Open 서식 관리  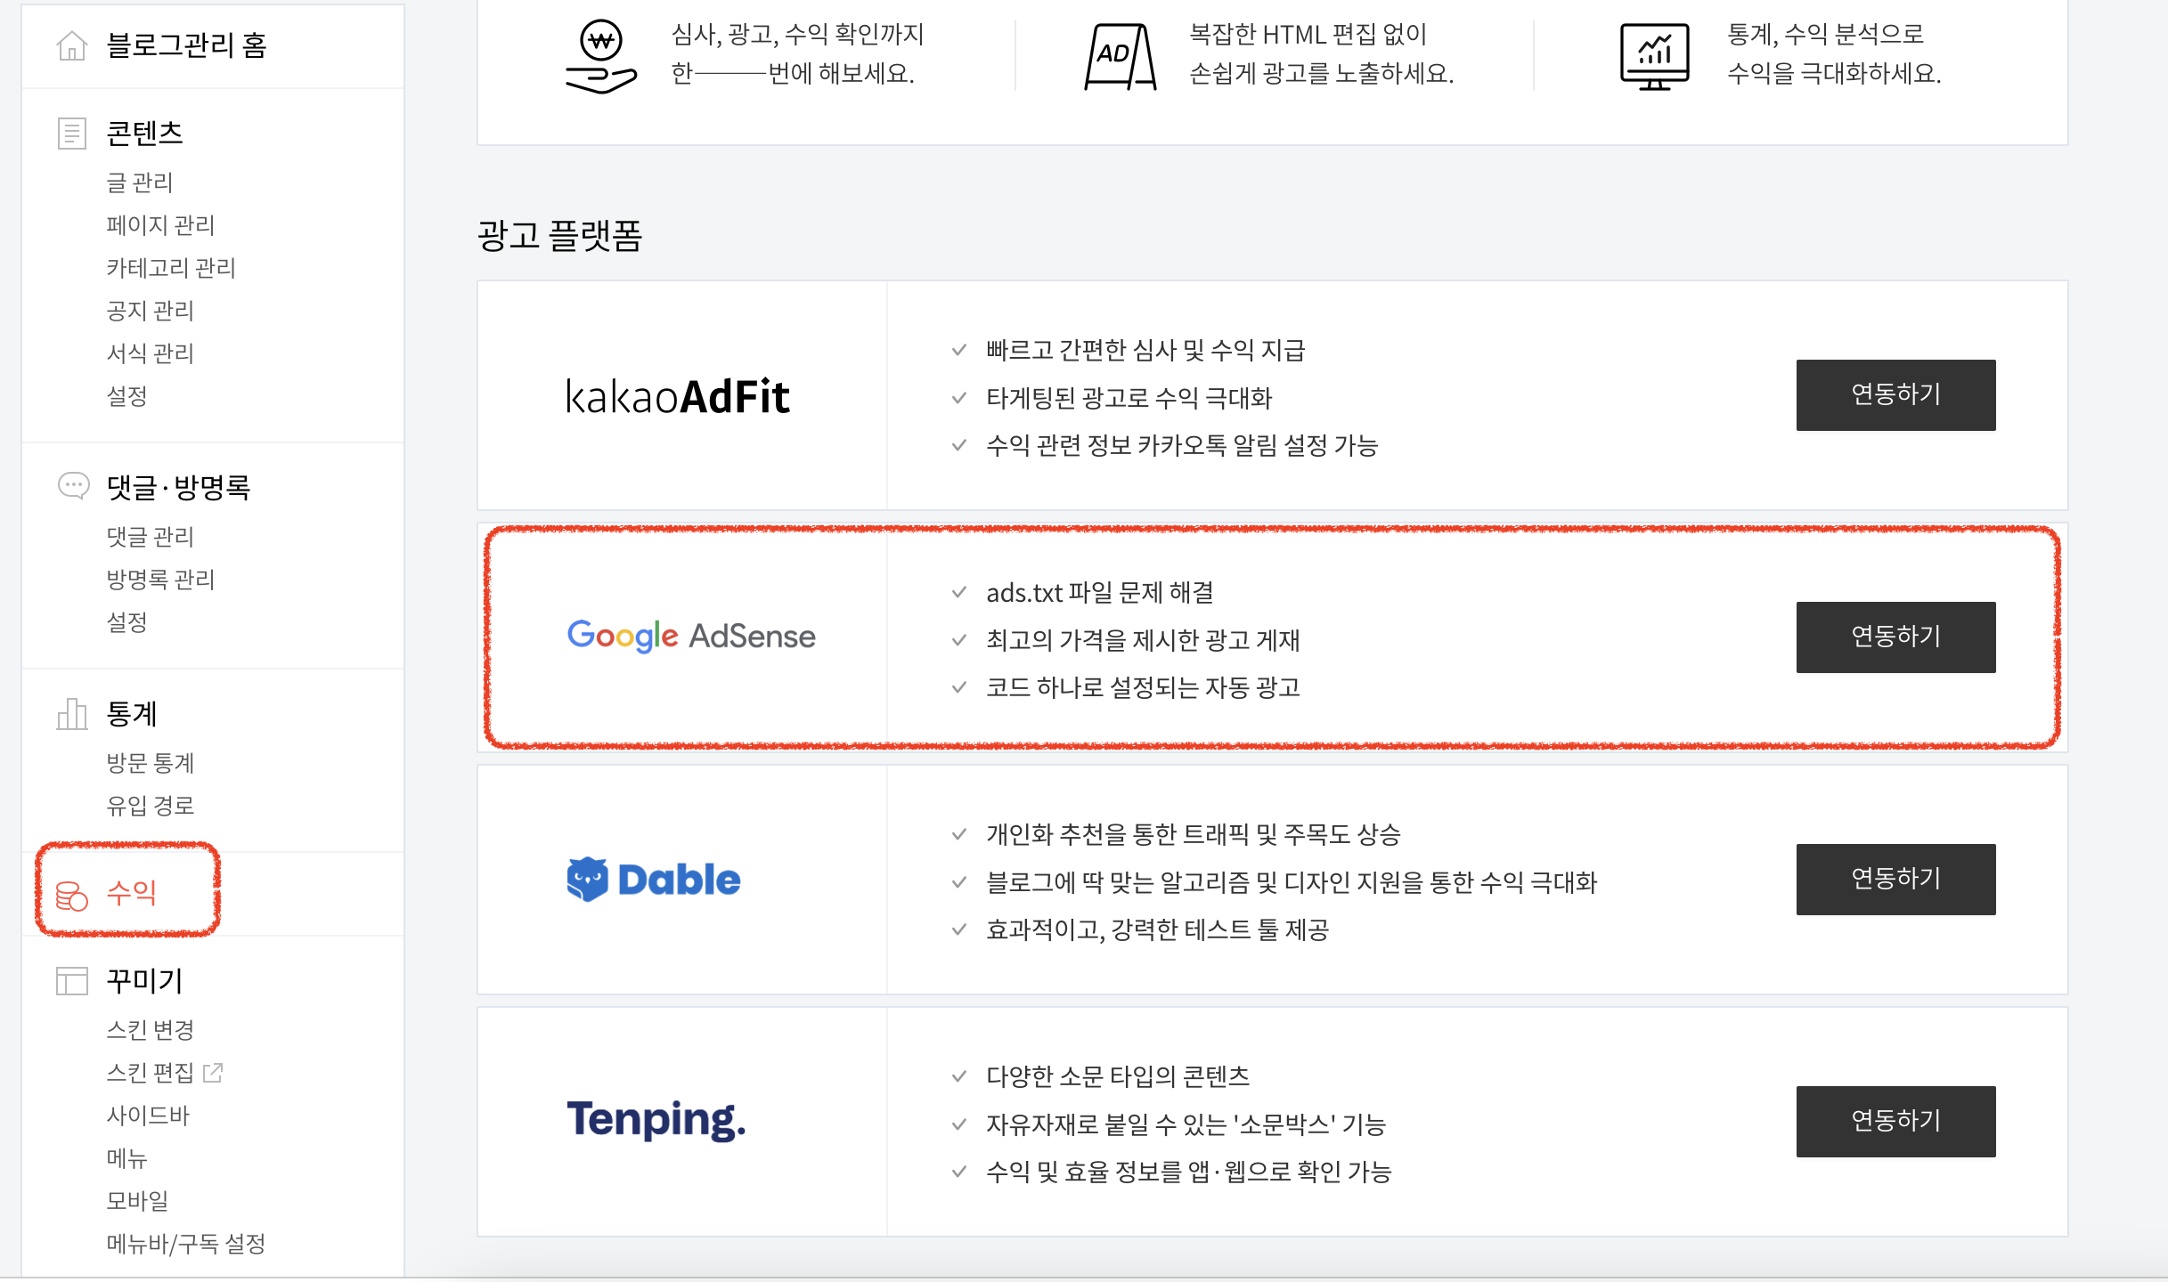click(151, 353)
